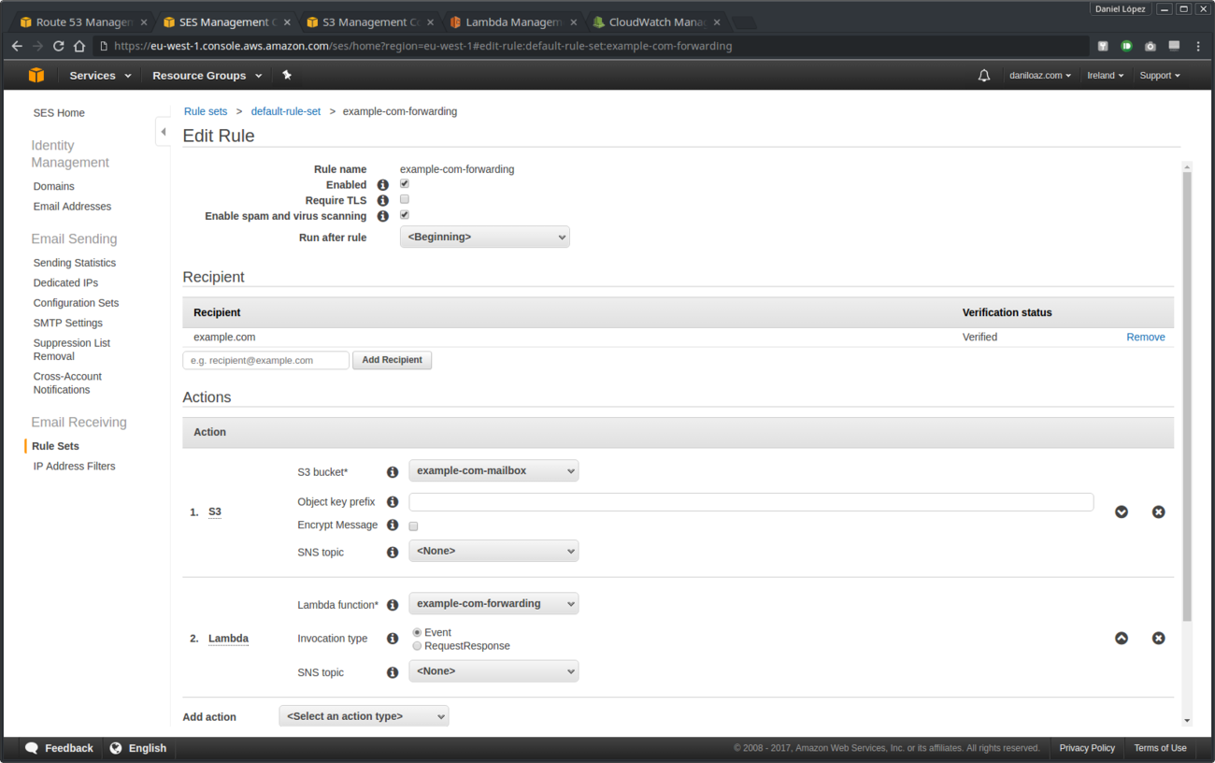1215x763 pixels.
Task: Remove the Lambda action via the X icon
Action: coord(1158,638)
